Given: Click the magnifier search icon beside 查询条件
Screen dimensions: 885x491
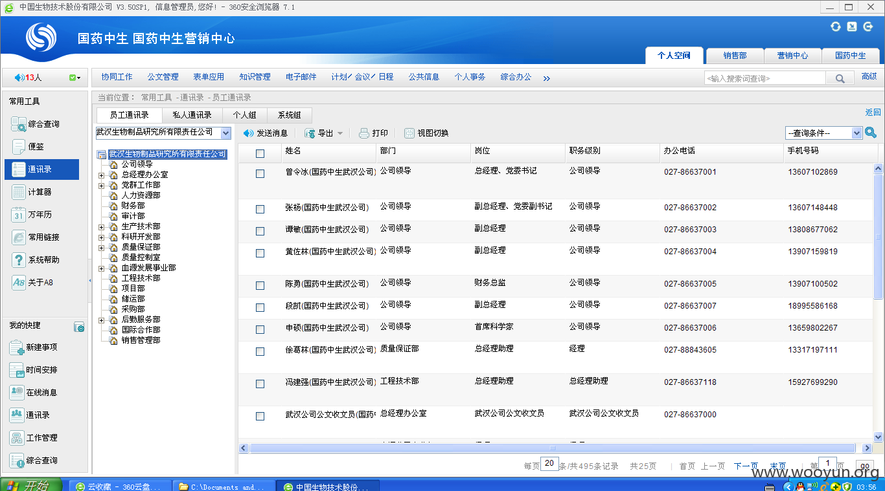Looking at the screenshot, I should click(x=871, y=133).
